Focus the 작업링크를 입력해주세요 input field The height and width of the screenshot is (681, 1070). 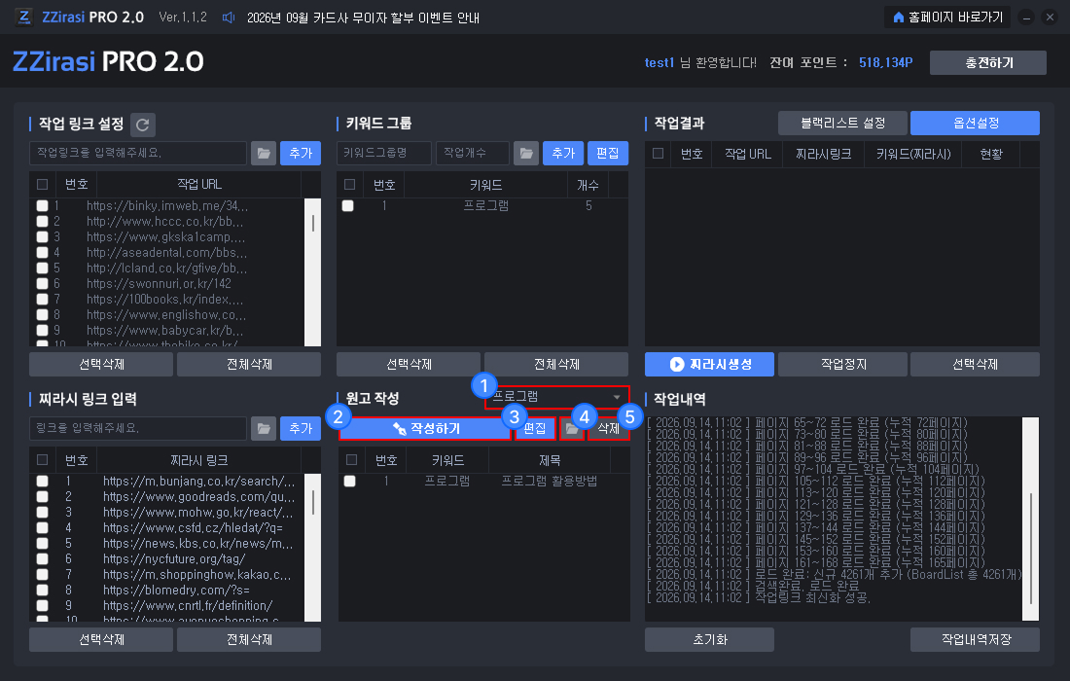point(138,153)
